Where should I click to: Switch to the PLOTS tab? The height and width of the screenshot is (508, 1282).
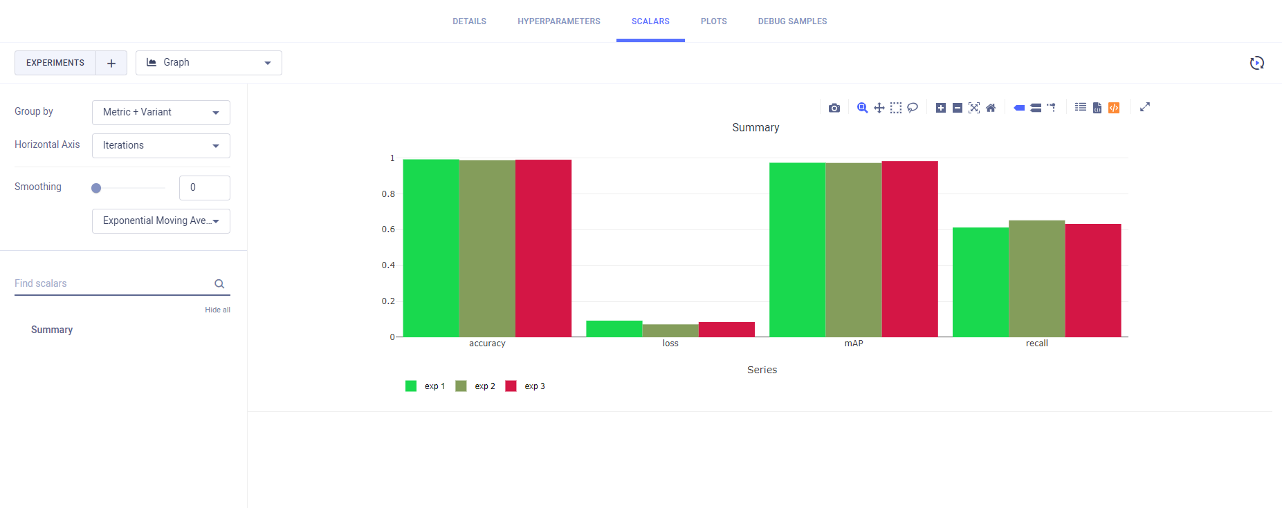pos(714,21)
